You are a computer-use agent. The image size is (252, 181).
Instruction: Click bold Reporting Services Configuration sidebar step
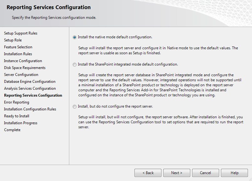[x=33, y=95]
